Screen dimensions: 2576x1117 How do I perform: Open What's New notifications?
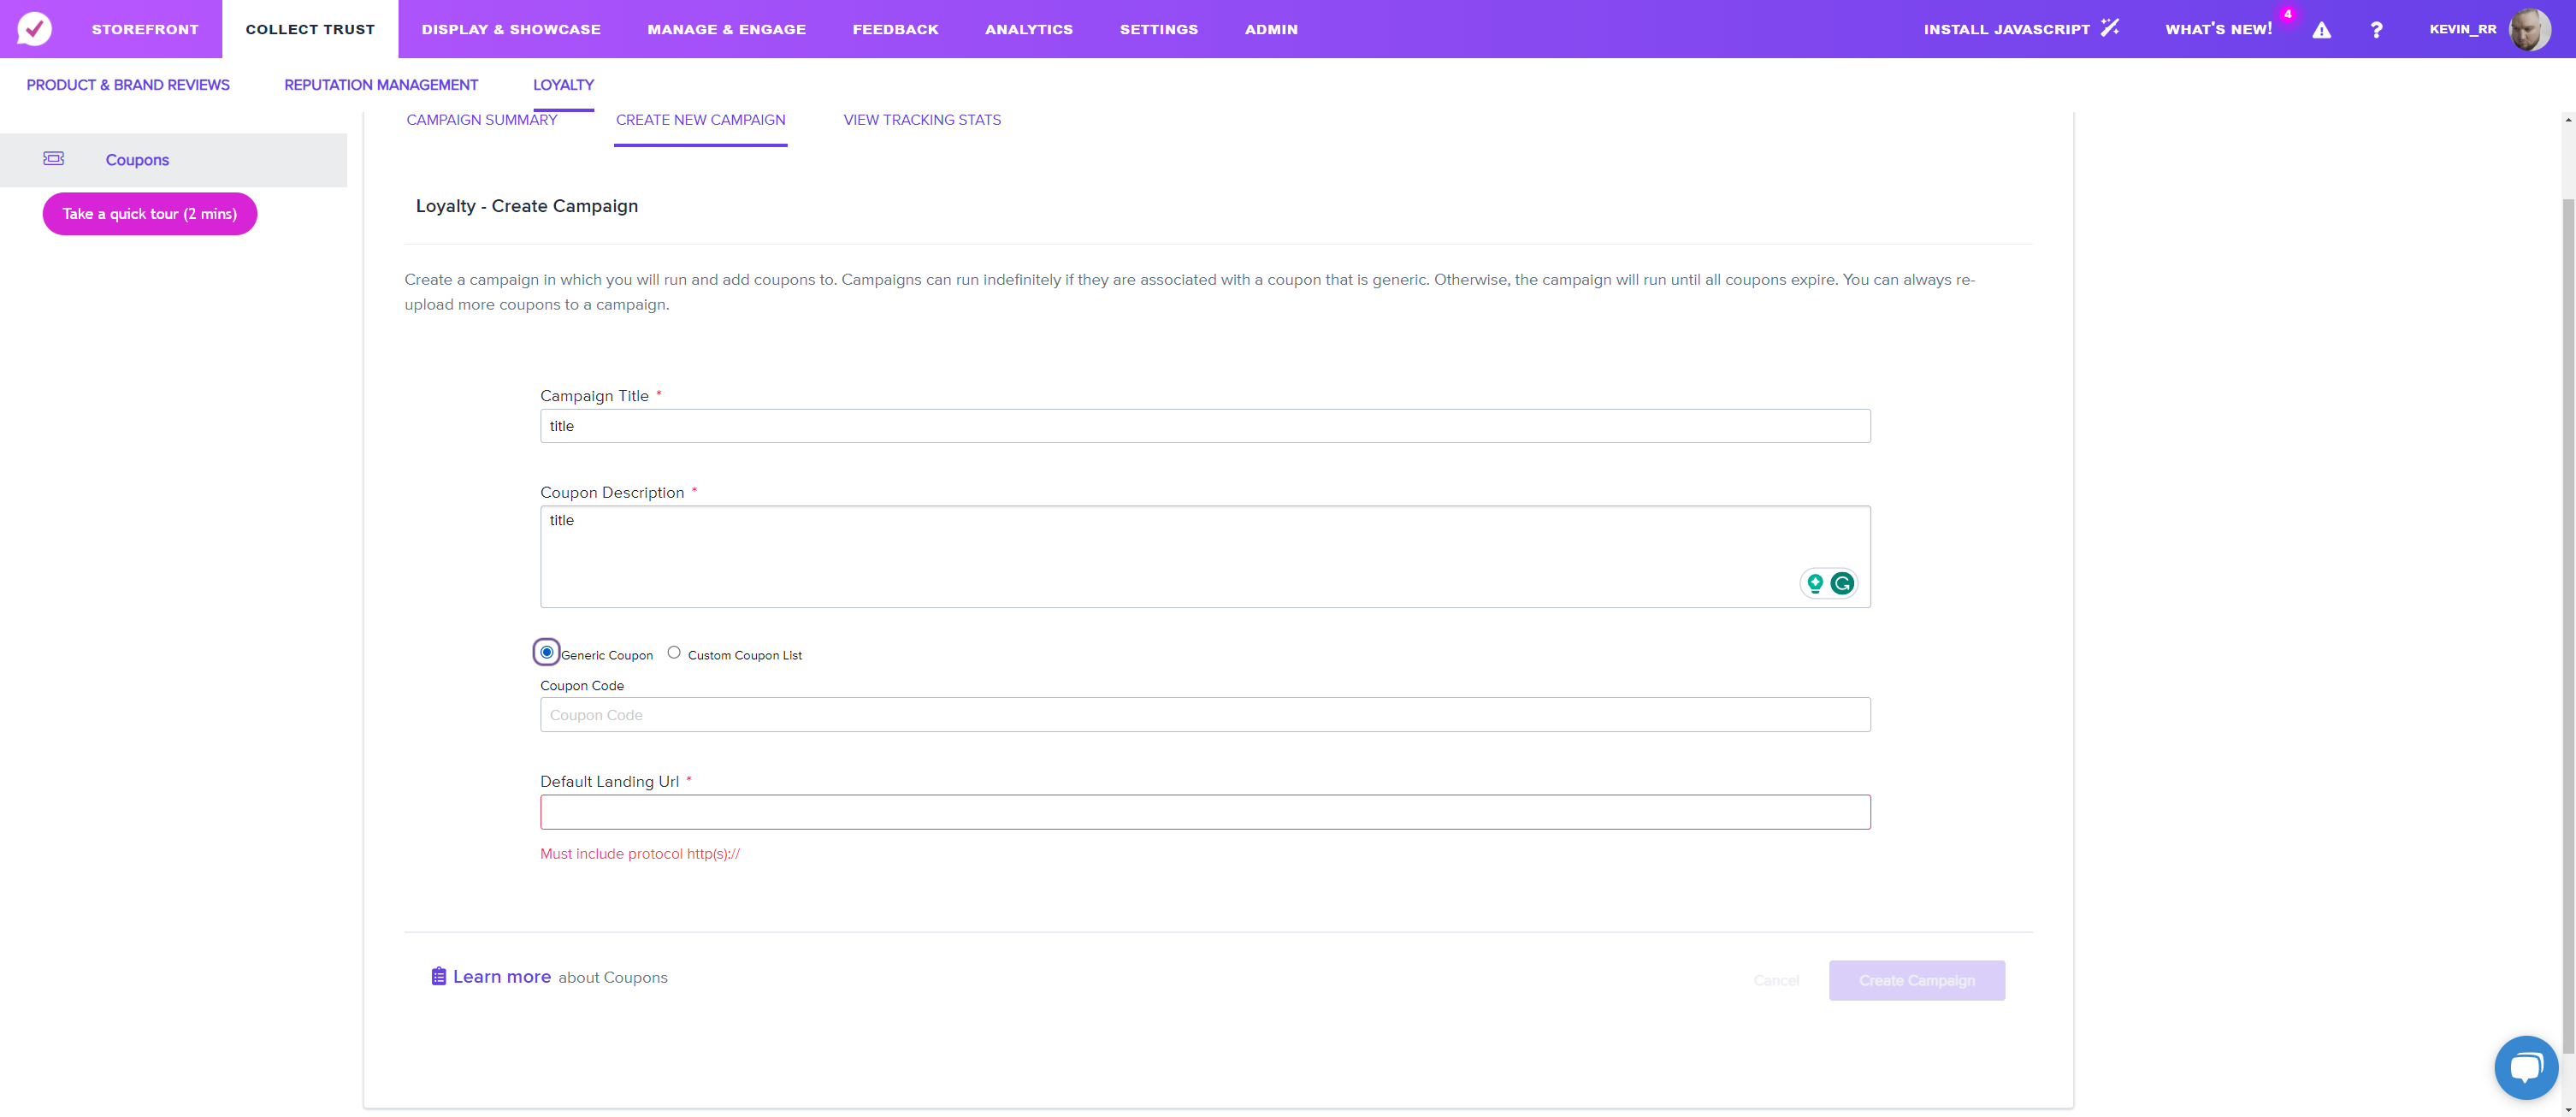coord(2219,29)
